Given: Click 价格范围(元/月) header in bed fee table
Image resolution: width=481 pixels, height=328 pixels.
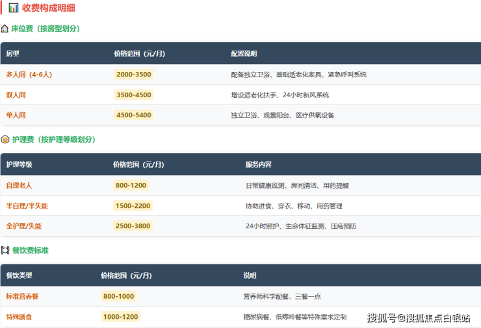Looking at the screenshot, I should (x=140, y=54).
